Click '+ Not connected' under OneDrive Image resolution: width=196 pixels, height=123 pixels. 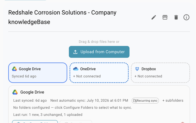tap(87, 76)
